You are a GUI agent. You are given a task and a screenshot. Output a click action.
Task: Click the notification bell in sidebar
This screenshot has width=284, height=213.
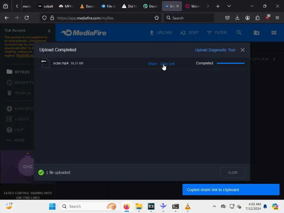coord(49,31)
